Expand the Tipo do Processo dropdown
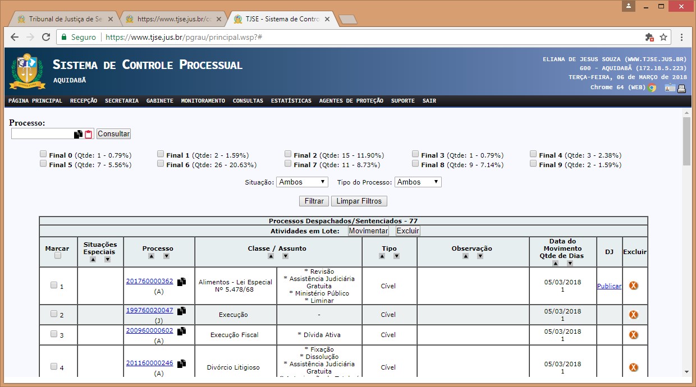The width and height of the screenshot is (696, 387). pos(418,182)
